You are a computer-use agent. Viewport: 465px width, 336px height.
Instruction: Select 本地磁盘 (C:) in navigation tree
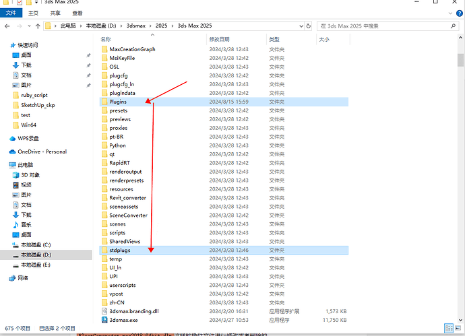[35, 244]
